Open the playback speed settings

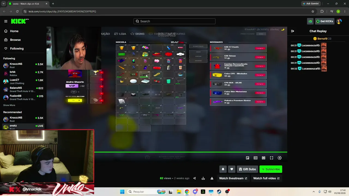[x=279, y=158]
